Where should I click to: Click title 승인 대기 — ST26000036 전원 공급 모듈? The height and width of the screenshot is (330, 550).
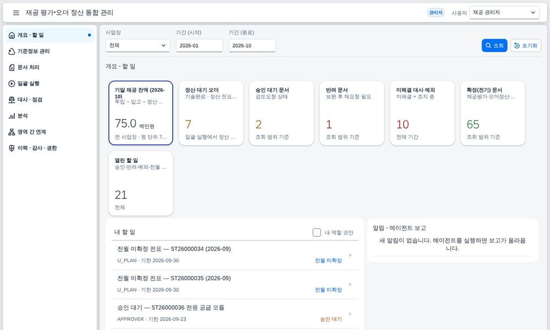click(x=171, y=307)
